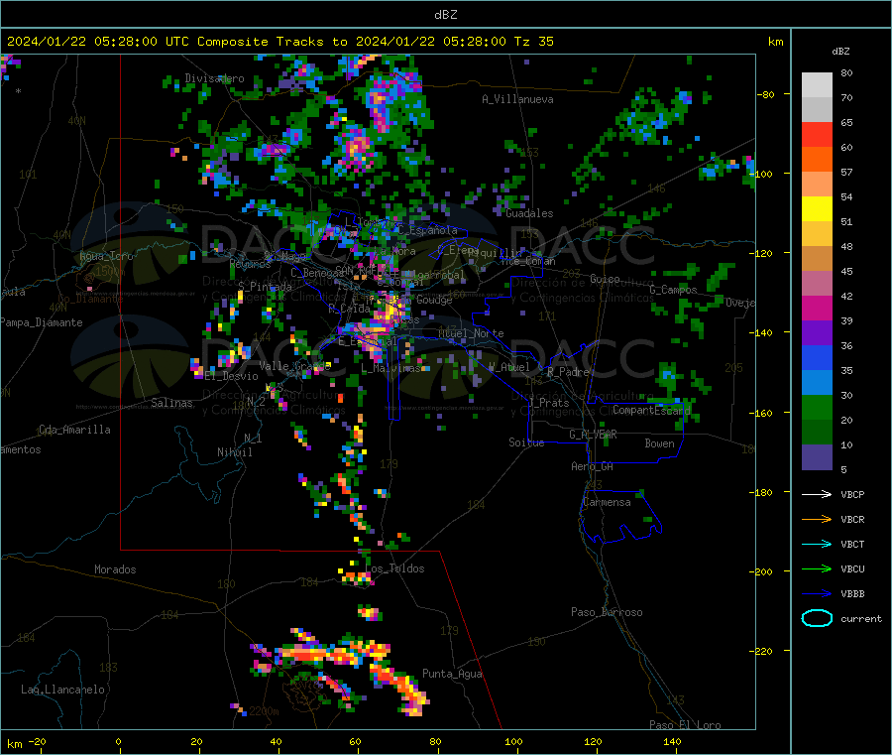Select the mauve swatch between 45 and 42
The width and height of the screenshot is (892, 755).
(817, 284)
